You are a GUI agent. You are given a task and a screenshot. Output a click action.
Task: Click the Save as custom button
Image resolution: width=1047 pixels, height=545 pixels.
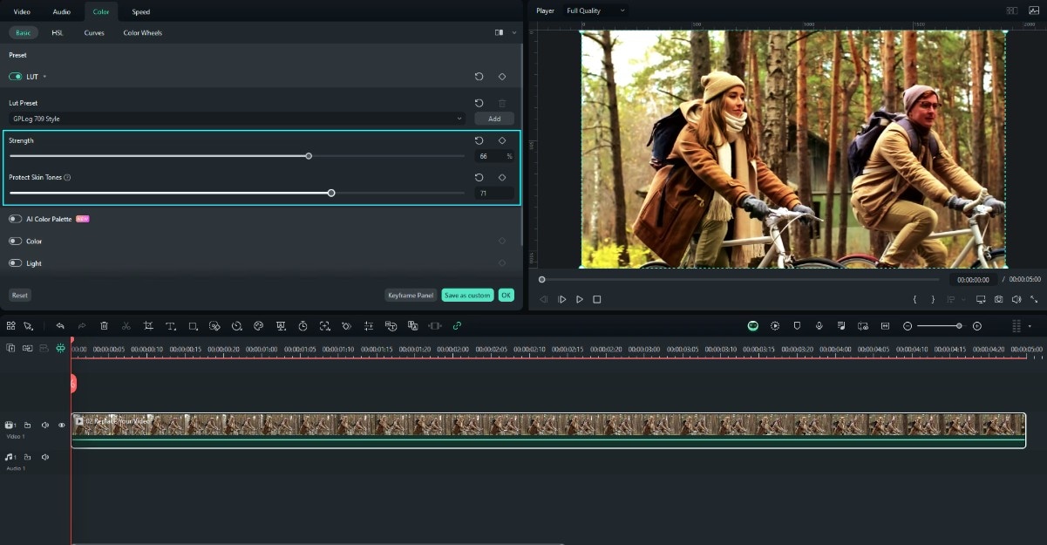467,296
